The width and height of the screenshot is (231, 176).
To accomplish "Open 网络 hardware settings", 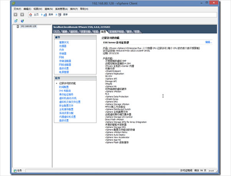I will [61, 57].
